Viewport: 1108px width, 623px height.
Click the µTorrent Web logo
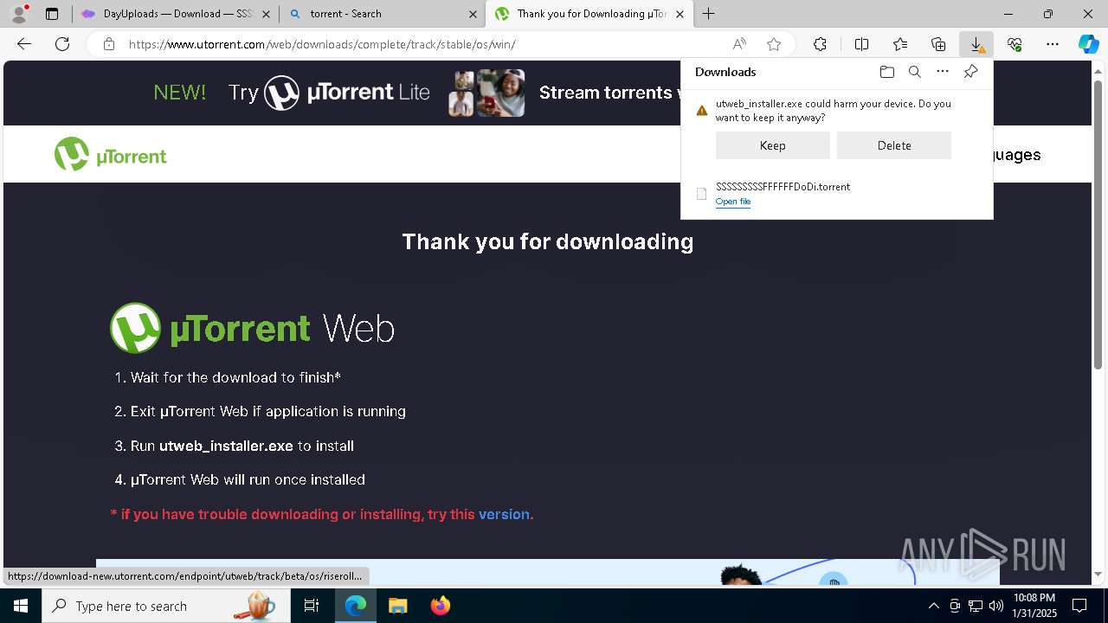pyautogui.click(x=252, y=328)
